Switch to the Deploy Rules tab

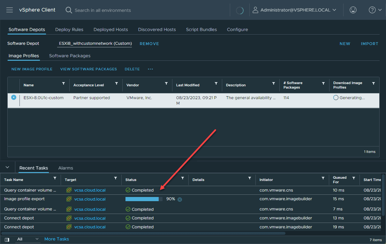click(69, 29)
